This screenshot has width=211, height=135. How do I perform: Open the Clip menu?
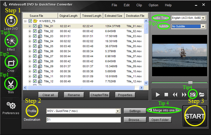139,5
